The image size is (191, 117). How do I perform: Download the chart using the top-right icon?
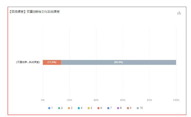[x=179, y=13]
